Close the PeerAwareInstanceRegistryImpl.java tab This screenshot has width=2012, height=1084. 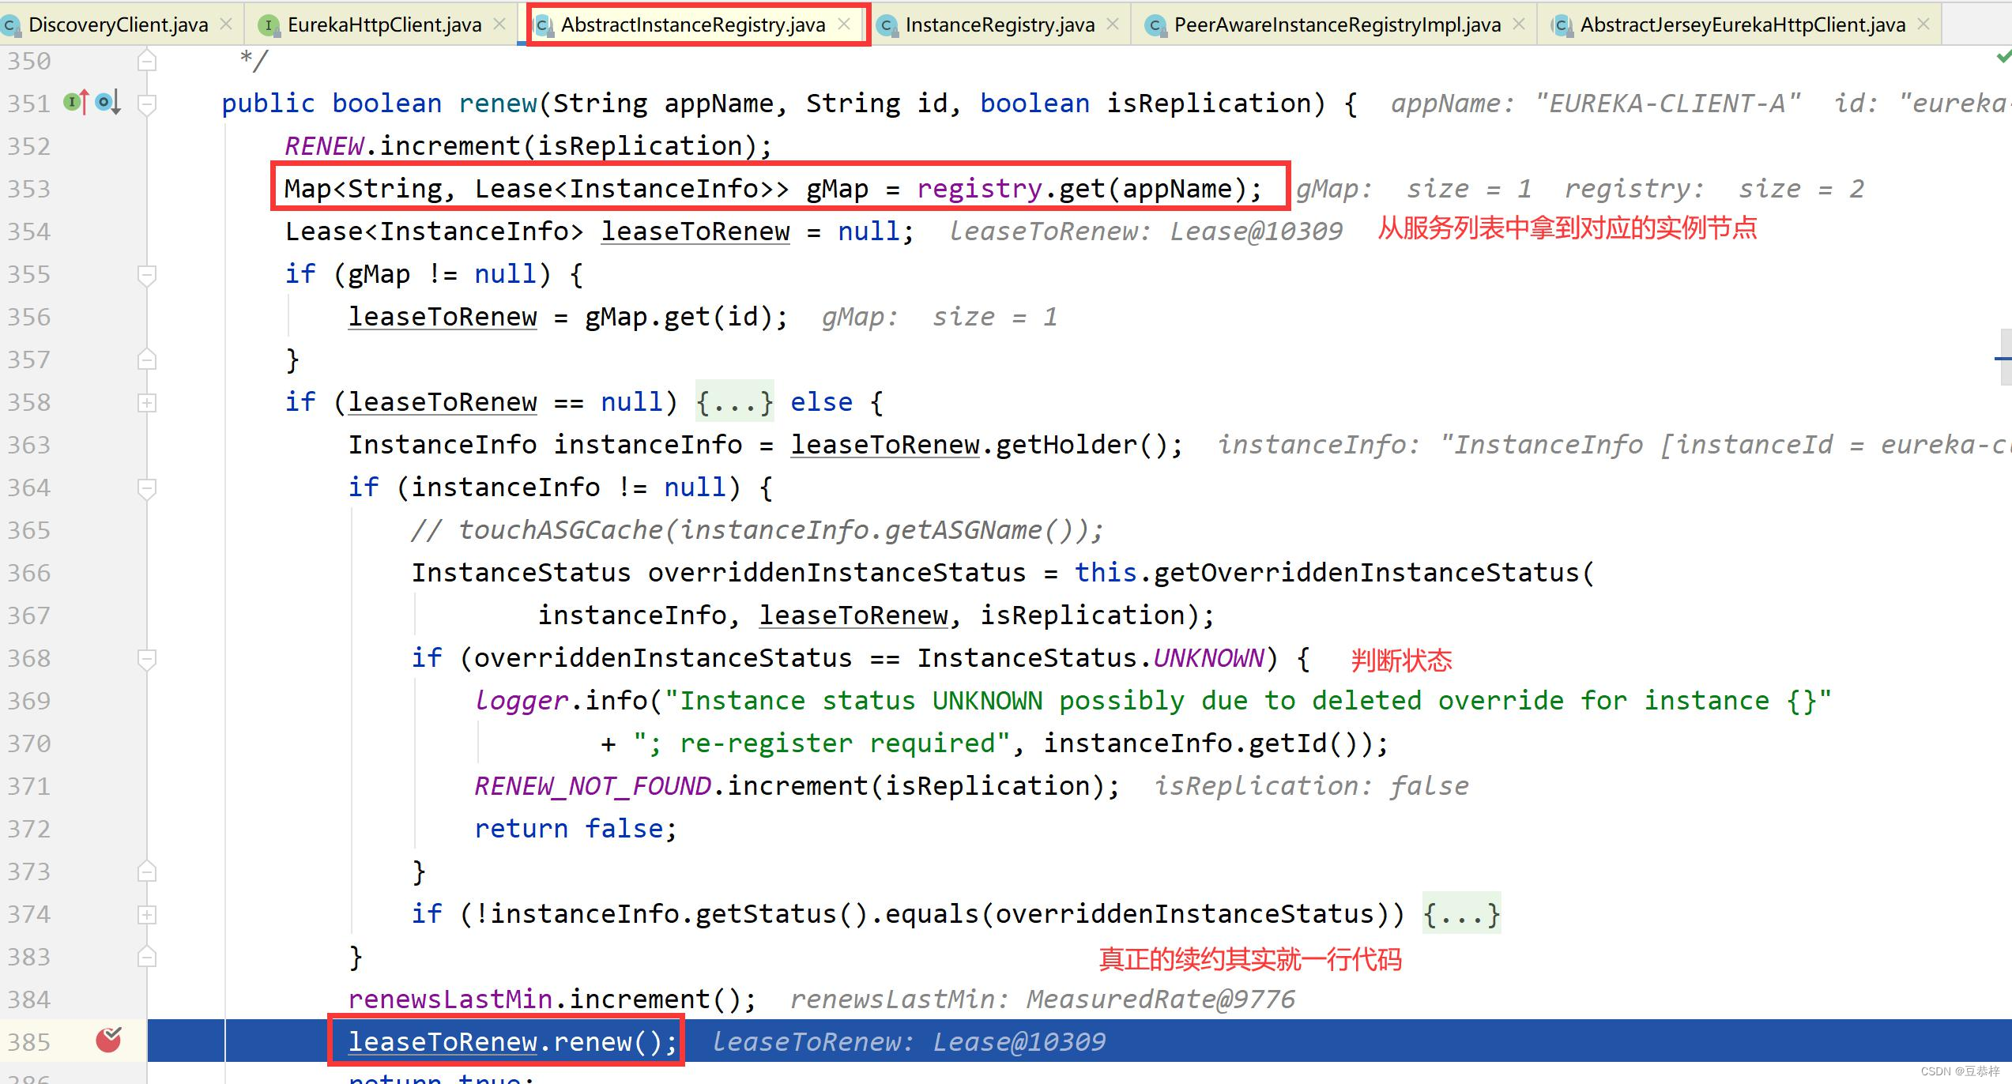click(x=1519, y=24)
